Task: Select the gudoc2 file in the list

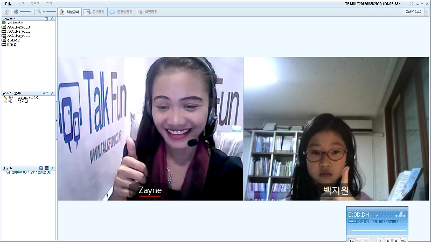Action: pos(13,40)
